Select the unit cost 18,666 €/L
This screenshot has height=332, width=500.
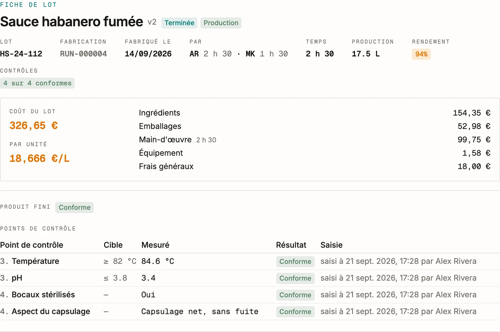click(x=39, y=158)
